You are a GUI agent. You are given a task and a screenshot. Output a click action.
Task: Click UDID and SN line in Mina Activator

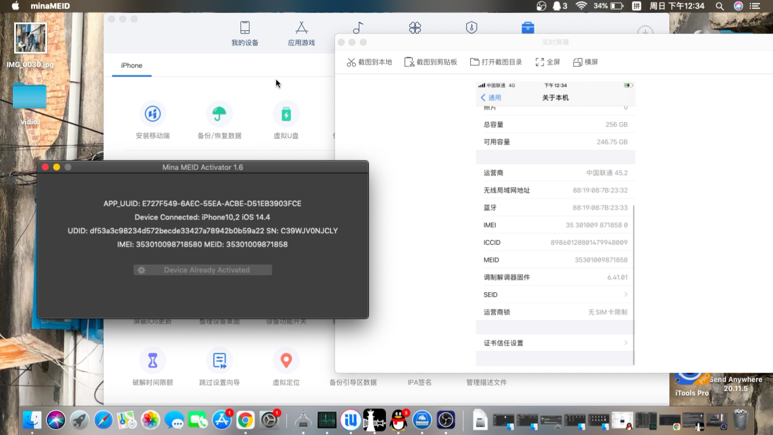[x=202, y=231]
